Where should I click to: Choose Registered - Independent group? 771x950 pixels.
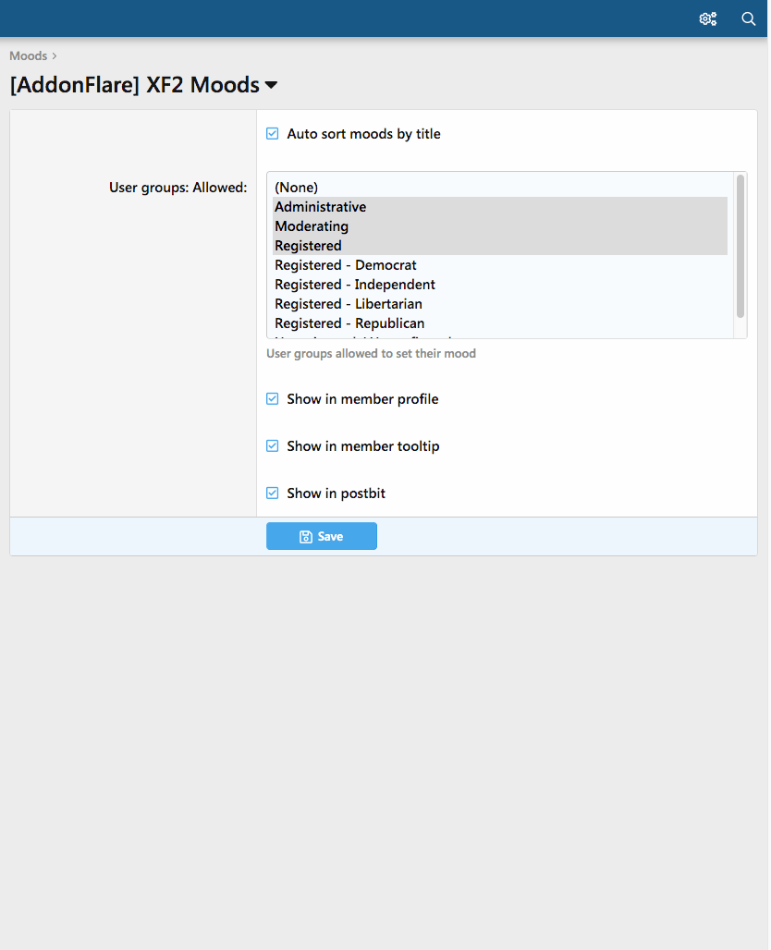point(355,285)
